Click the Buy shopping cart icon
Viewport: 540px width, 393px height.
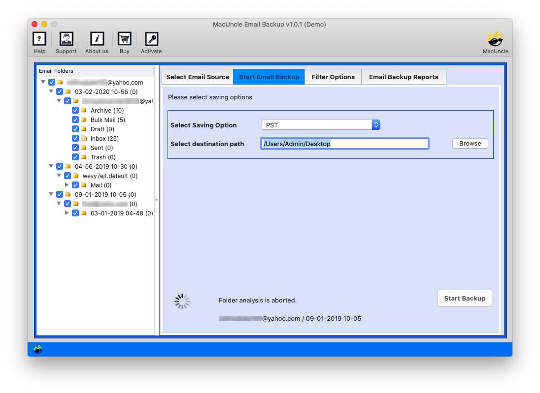click(x=124, y=39)
